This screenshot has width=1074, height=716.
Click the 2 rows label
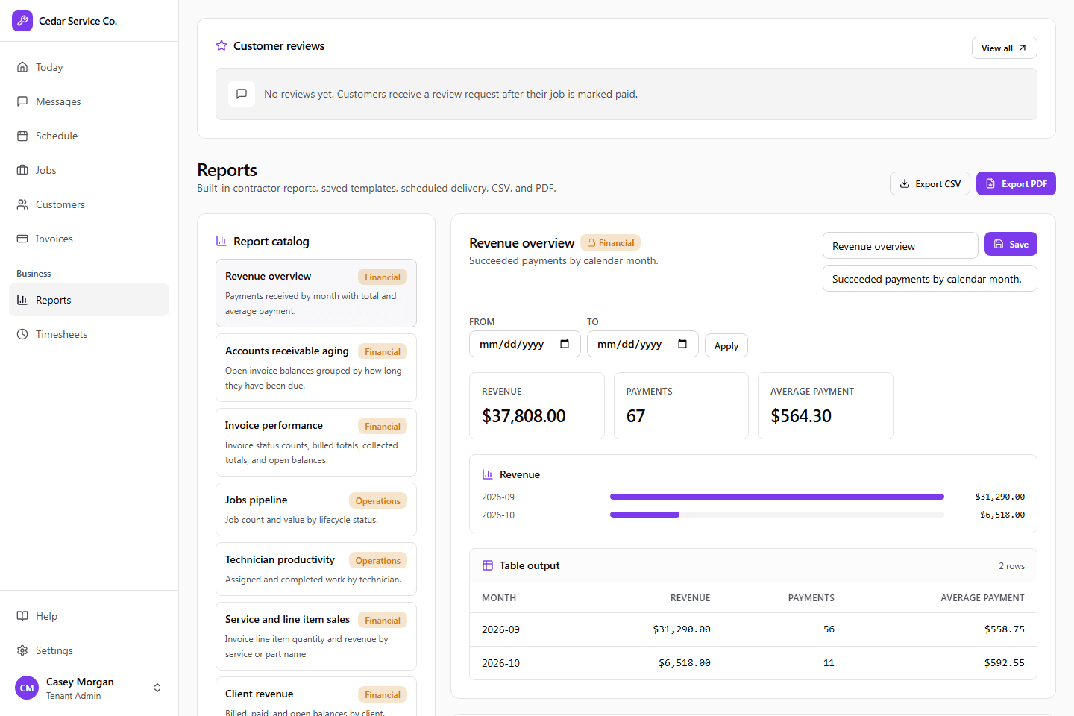1011,566
